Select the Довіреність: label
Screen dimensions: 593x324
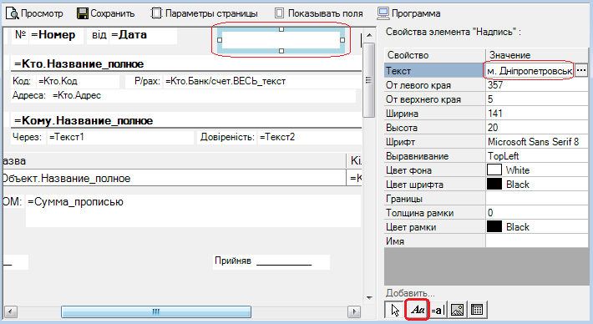pos(227,137)
